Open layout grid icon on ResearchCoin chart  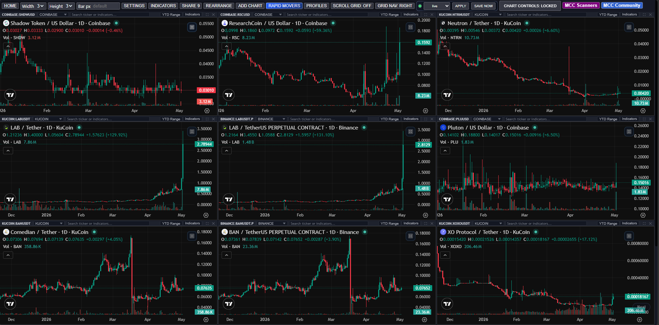pos(410,26)
